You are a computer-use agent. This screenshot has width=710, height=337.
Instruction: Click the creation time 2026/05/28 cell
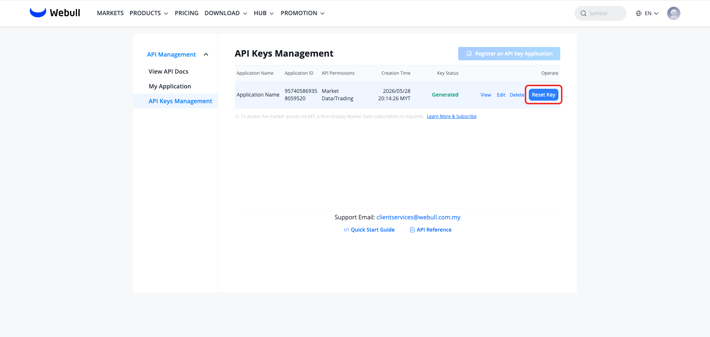click(394, 95)
